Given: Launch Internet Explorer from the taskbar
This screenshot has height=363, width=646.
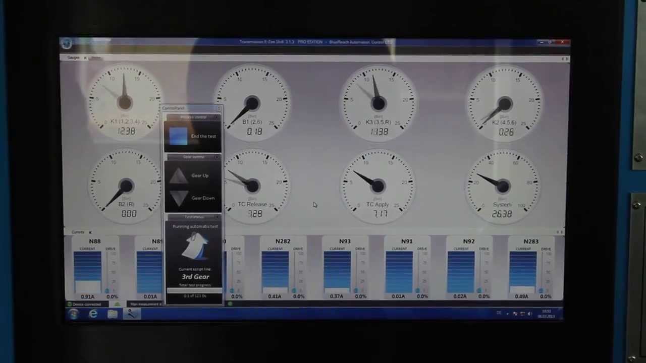Looking at the screenshot, I should pyautogui.click(x=93, y=315).
